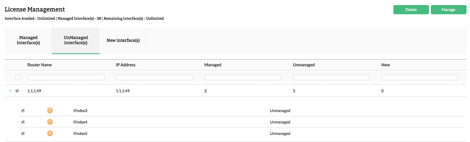Select the IfIndex5 interface name

coord(80,134)
